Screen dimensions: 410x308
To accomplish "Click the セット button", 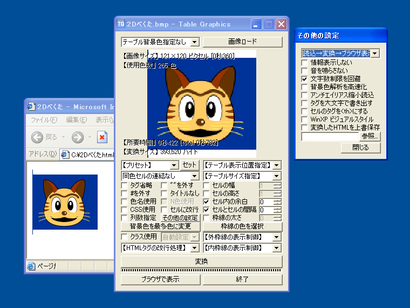I will (x=189, y=165).
